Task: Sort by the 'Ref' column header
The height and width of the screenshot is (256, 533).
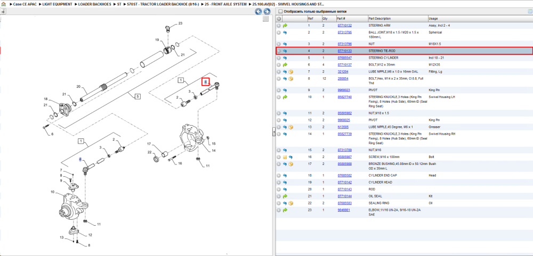Action: point(311,18)
